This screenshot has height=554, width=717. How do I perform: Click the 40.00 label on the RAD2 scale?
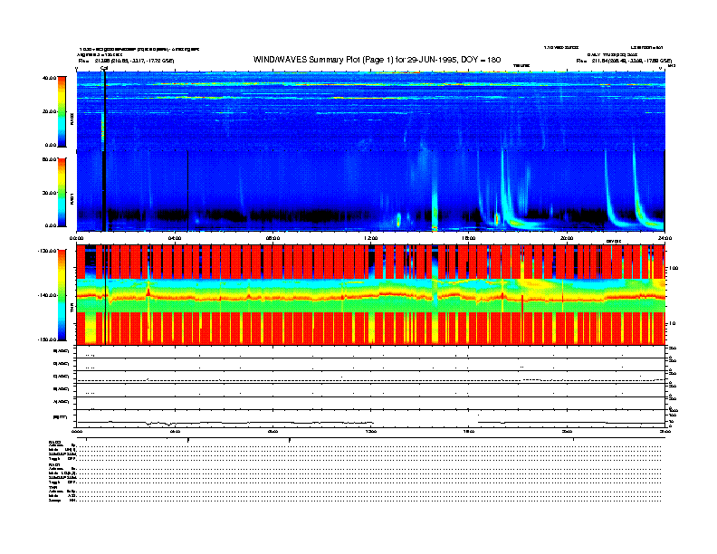tap(49, 78)
